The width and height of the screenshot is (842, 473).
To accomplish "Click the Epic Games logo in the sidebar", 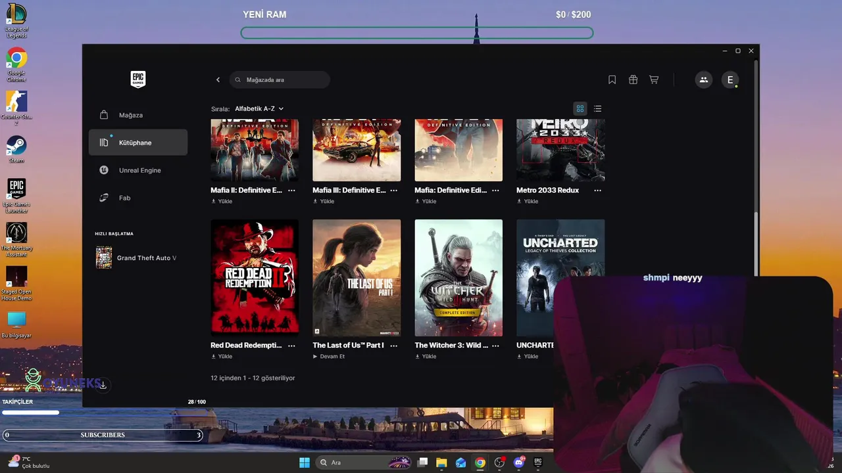I will tap(138, 79).
